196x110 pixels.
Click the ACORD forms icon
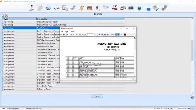coord(56,8)
